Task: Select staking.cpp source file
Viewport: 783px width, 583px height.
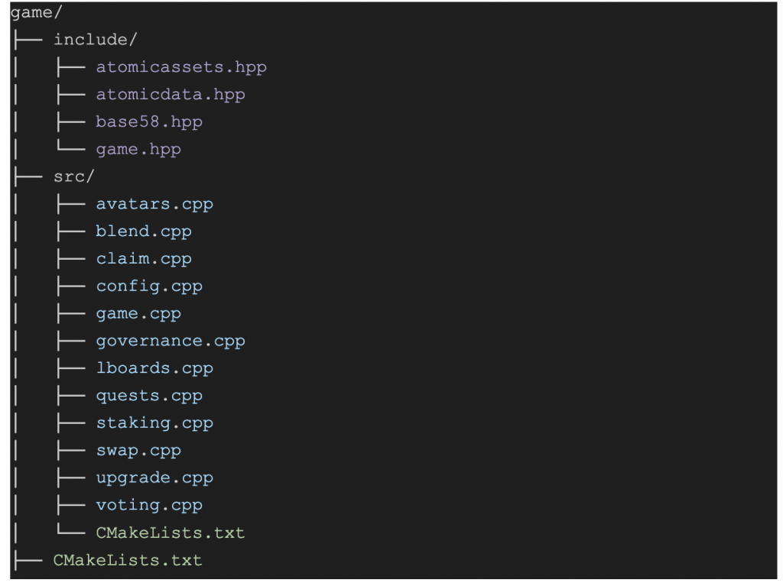Action: pyautogui.click(x=154, y=423)
